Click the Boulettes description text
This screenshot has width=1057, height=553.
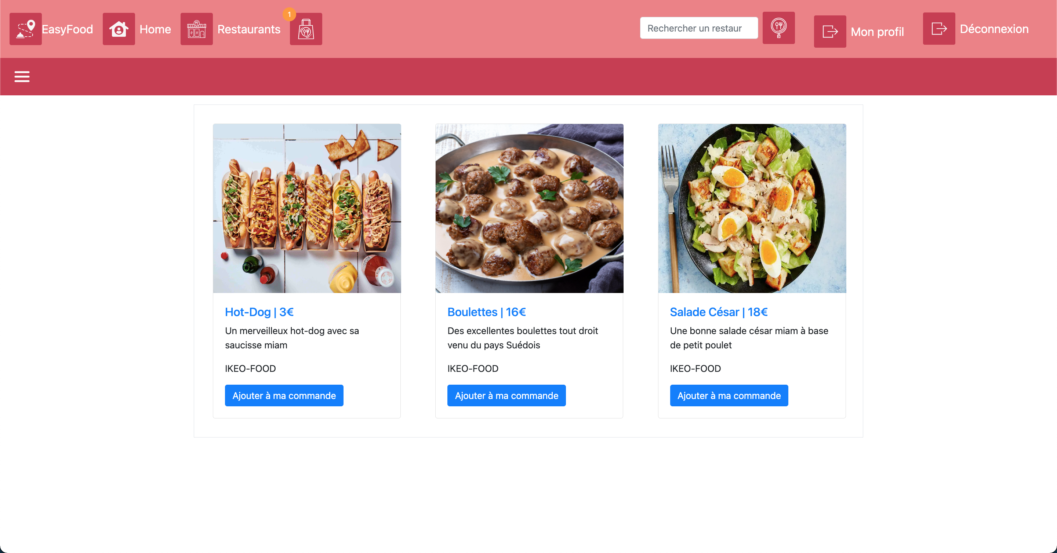click(x=522, y=338)
